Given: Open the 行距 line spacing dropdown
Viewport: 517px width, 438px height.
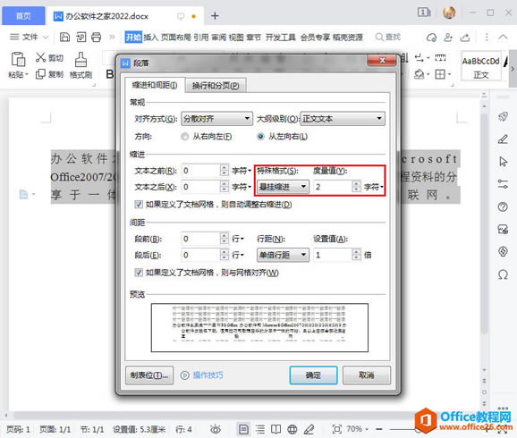Looking at the screenshot, I should (283, 255).
